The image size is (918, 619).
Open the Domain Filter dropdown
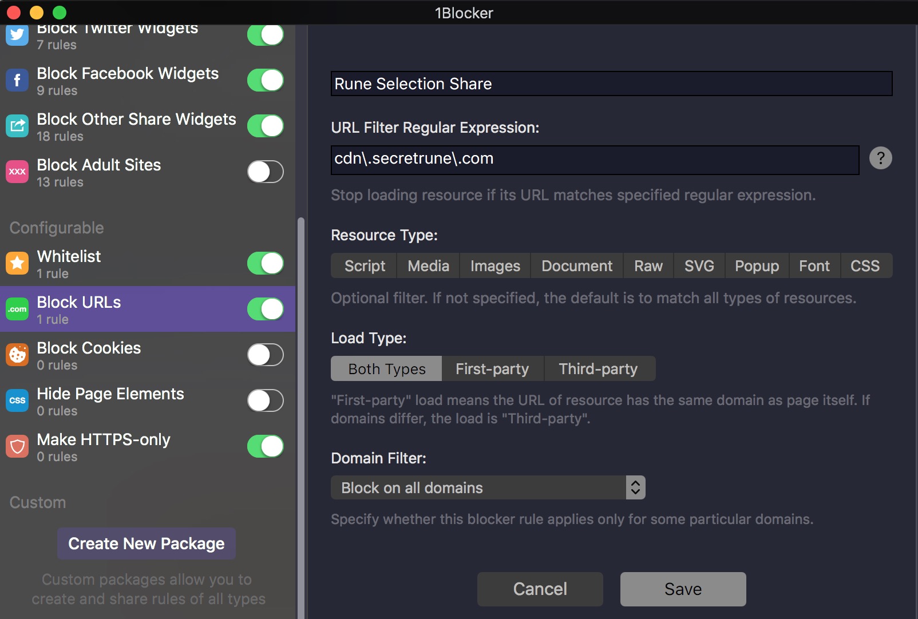click(488, 487)
